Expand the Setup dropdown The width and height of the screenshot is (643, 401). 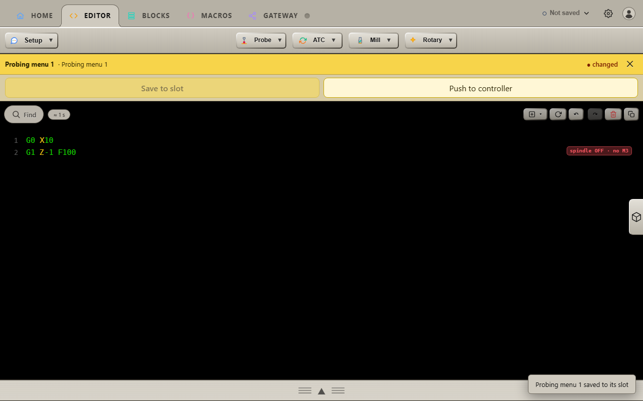(32, 40)
